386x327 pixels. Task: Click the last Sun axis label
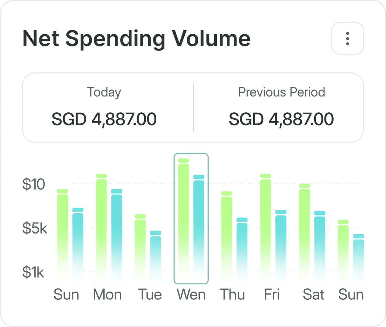coord(351,294)
